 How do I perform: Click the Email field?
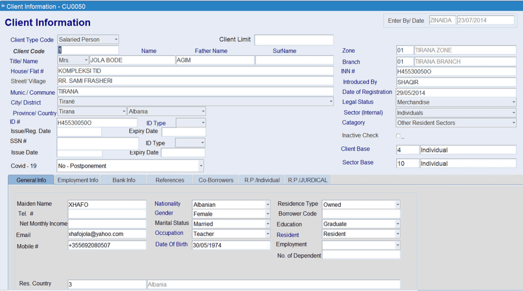(x=107, y=234)
